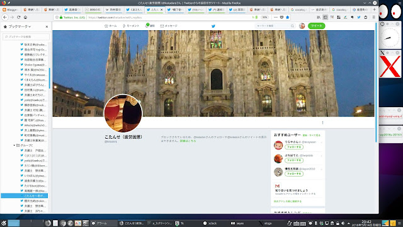Image resolution: width=403 pixels, height=227 pixels.
Task: Click the center Twitter bird logo
Action: click(213, 26)
